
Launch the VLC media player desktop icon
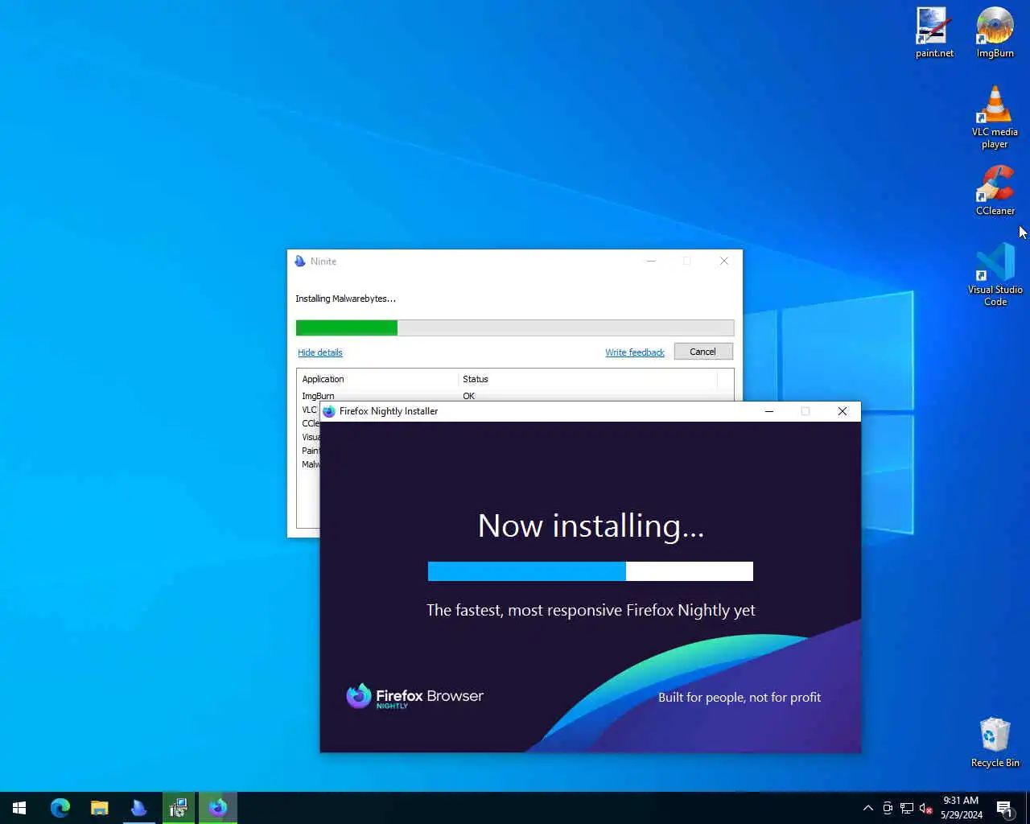point(995,117)
